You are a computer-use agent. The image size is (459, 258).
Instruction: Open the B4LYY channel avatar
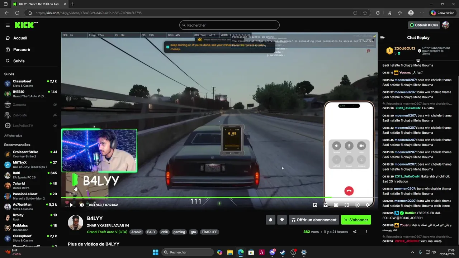[76, 223]
